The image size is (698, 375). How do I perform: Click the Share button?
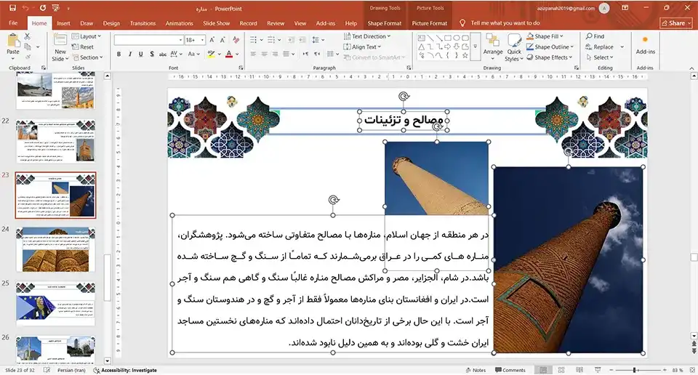click(x=675, y=23)
